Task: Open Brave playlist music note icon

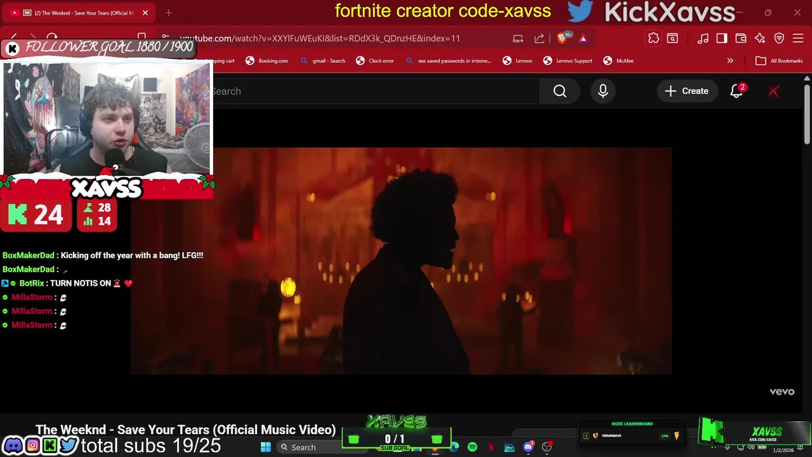Action: click(x=703, y=38)
